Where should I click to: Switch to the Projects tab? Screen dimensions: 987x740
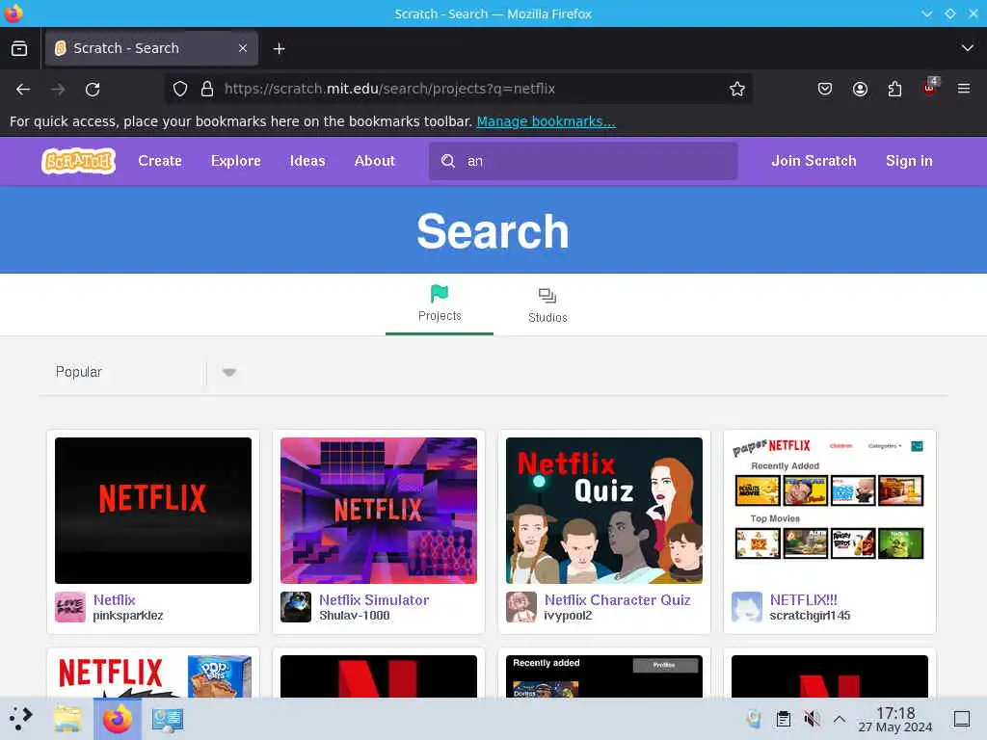(440, 304)
